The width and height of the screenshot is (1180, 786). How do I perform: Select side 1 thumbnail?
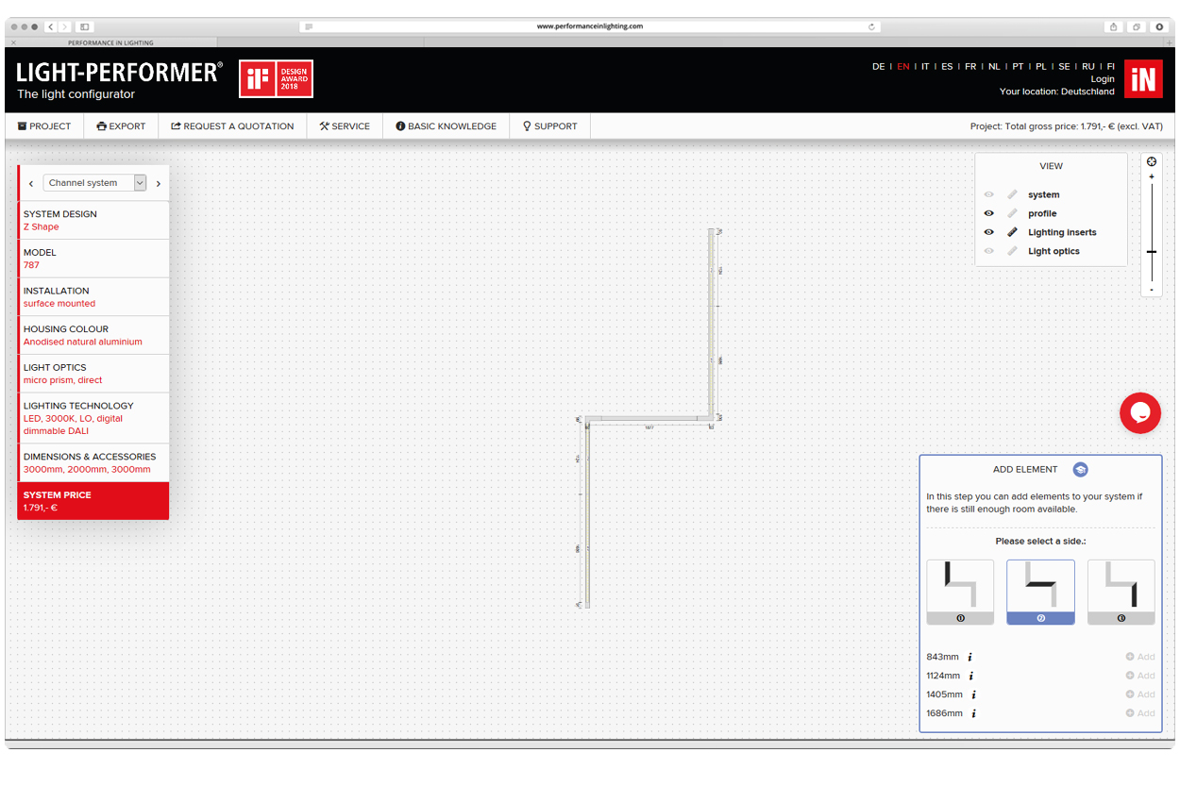point(960,592)
